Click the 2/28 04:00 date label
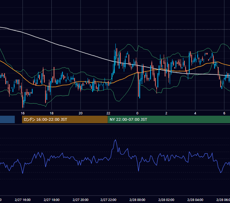This screenshot has width=230, height=203. [x=195, y=200]
